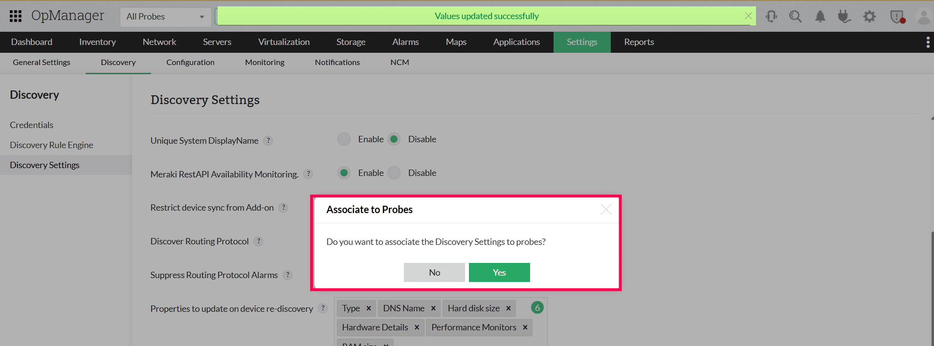This screenshot has width=934, height=346.
Task: Remove the Type property tag
Action: (369, 308)
